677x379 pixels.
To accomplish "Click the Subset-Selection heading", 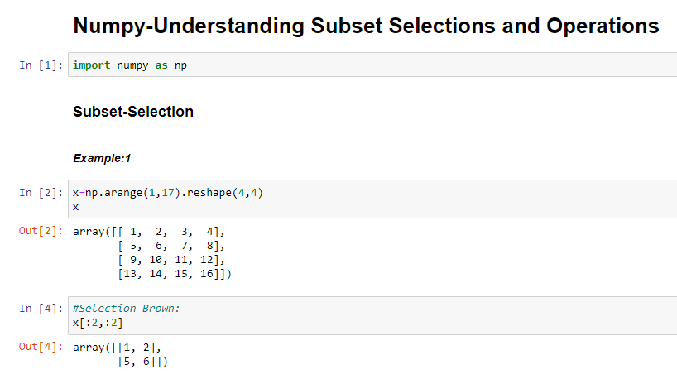I will point(133,112).
